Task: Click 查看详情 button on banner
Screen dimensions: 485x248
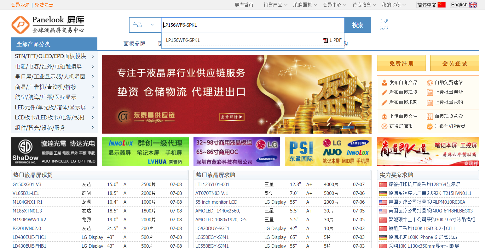Action: coord(232,117)
